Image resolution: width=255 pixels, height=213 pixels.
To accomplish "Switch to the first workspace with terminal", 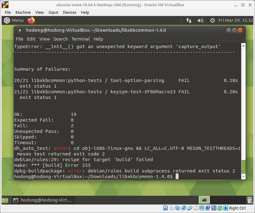I will (204, 200).
